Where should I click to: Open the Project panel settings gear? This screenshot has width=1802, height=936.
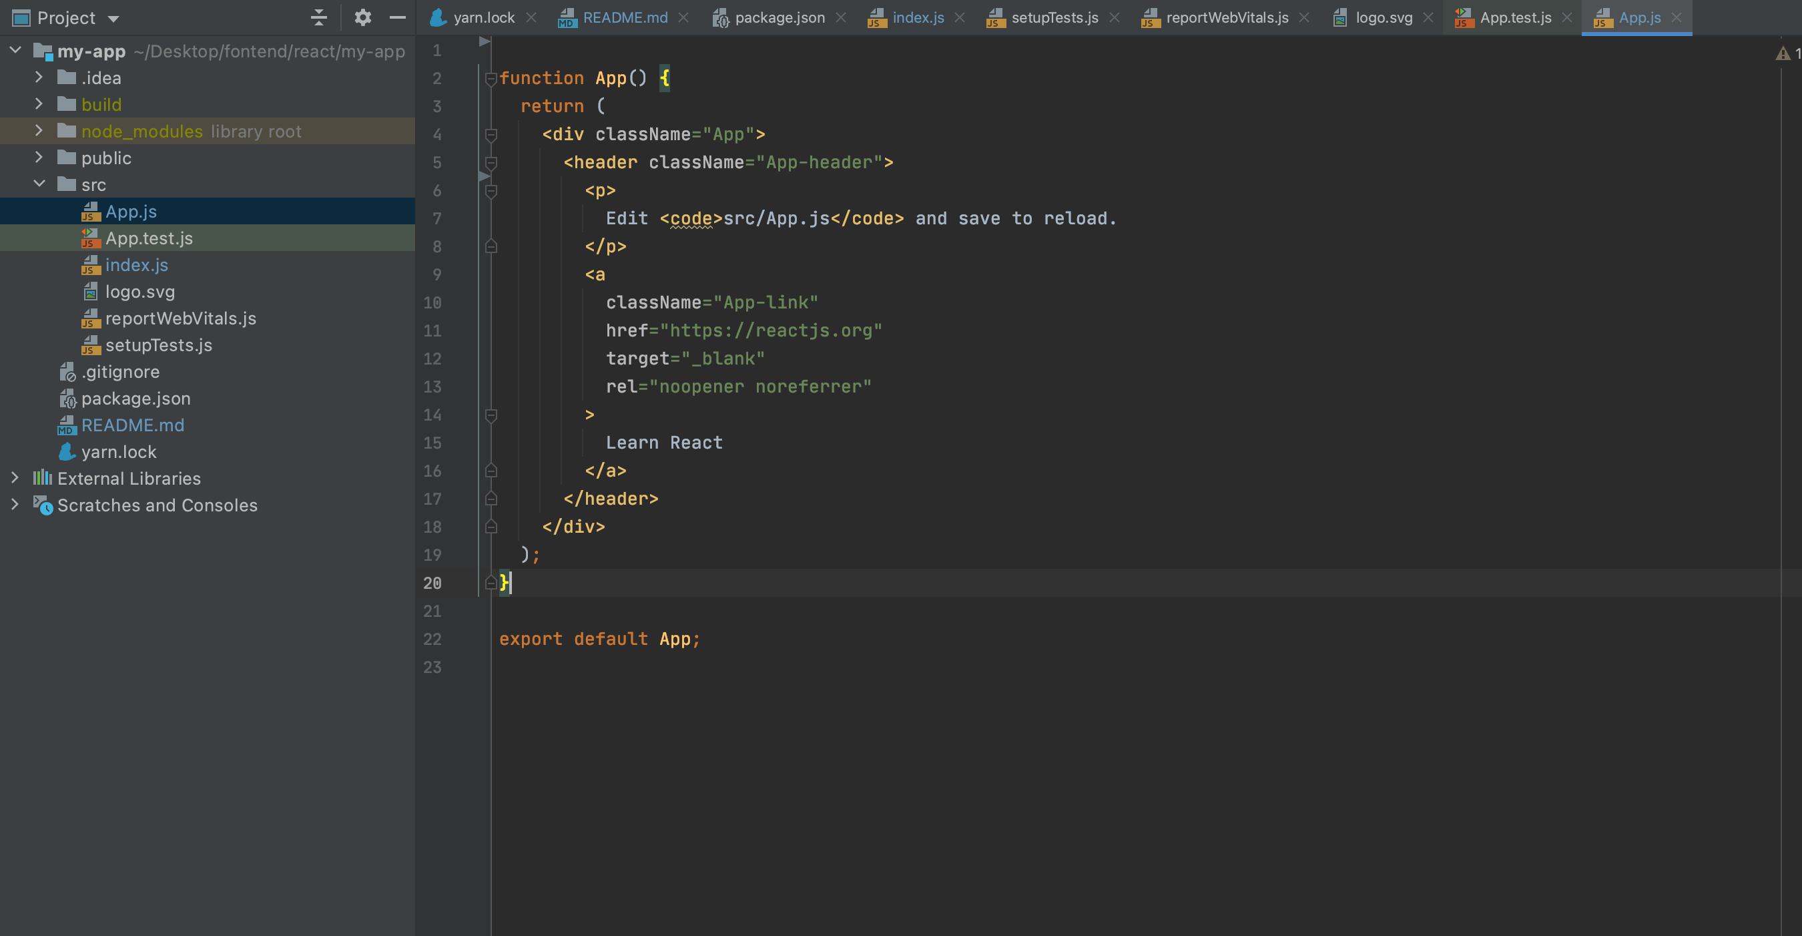point(362,17)
